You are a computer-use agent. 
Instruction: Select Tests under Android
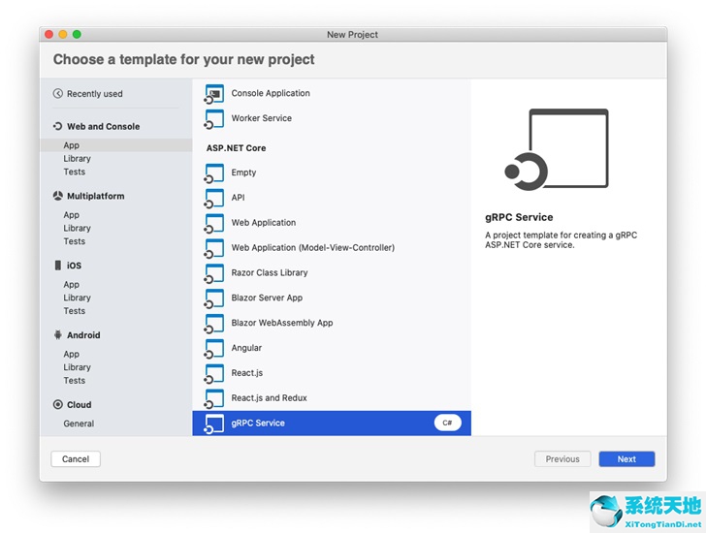point(75,381)
